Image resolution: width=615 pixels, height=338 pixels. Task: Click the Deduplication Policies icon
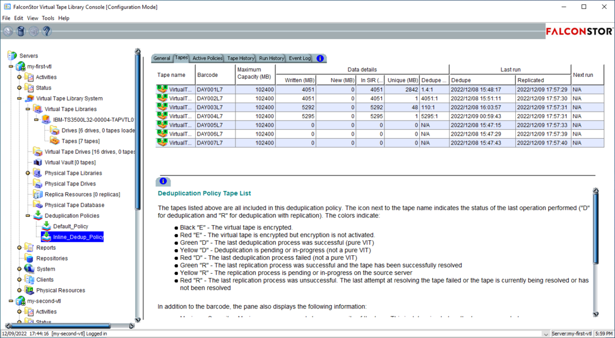[38, 216]
